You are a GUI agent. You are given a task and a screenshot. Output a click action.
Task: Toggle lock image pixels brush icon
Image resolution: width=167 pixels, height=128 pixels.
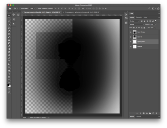point(136,28)
